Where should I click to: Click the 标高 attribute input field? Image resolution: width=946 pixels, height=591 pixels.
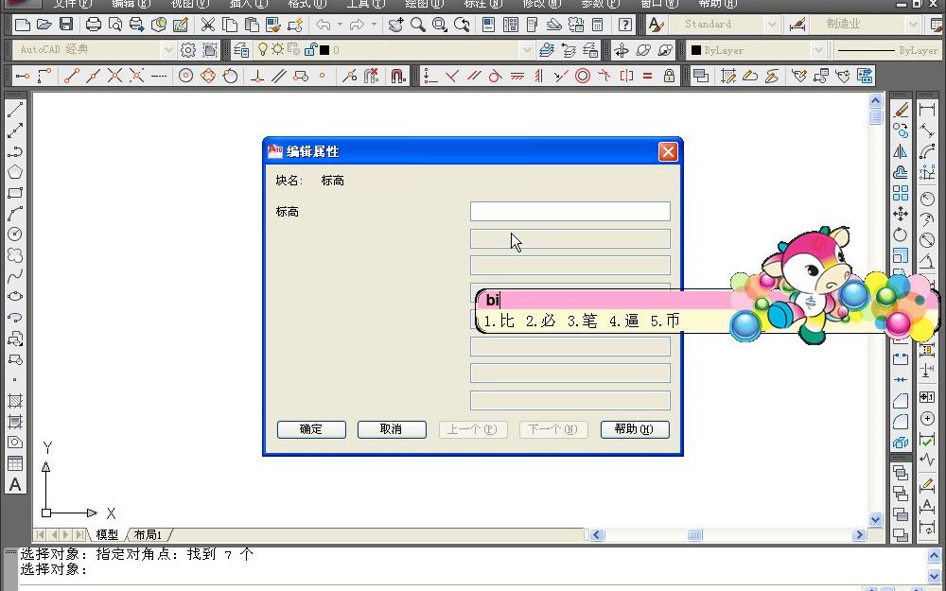click(x=569, y=211)
